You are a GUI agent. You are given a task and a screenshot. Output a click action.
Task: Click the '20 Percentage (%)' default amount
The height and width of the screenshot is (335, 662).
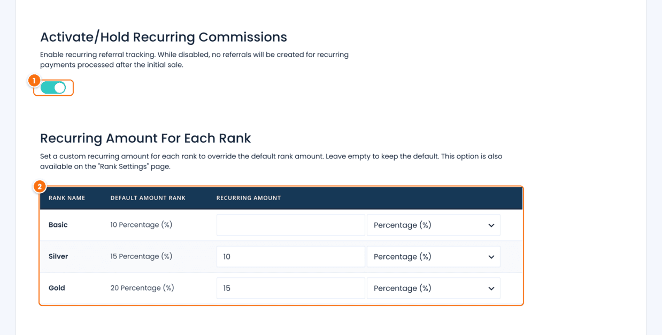pos(142,288)
